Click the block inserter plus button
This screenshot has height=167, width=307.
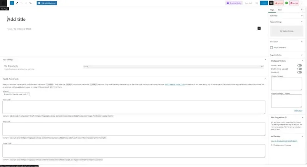[12, 3]
